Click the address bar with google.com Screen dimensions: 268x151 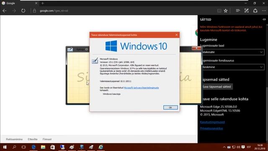pyautogui.click(x=54, y=10)
